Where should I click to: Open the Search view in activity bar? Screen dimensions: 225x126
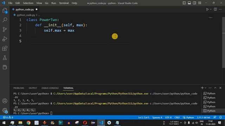[x=5, y=20]
